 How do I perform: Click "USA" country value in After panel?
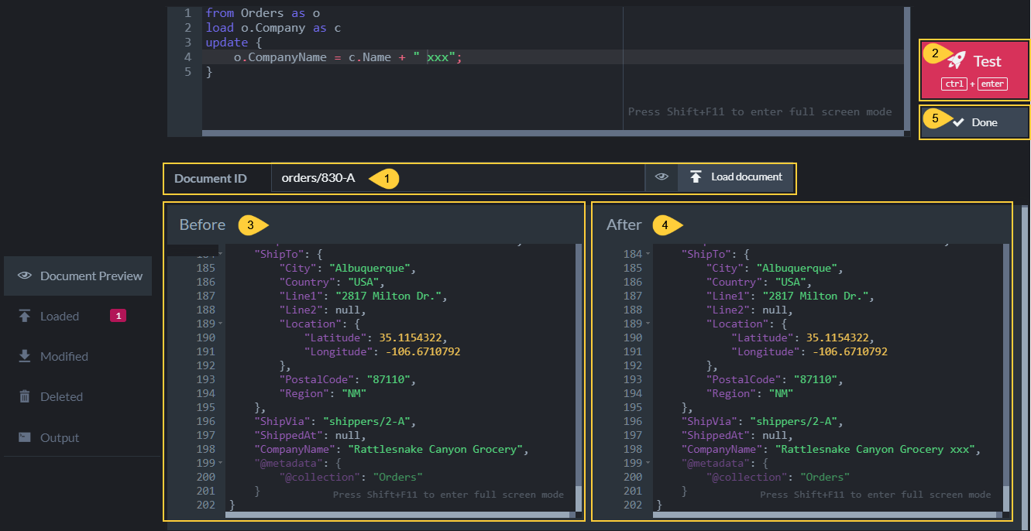click(x=789, y=283)
